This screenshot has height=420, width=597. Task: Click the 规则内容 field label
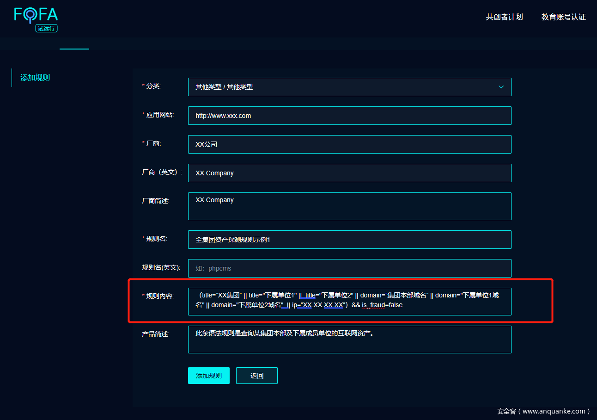pyautogui.click(x=159, y=296)
